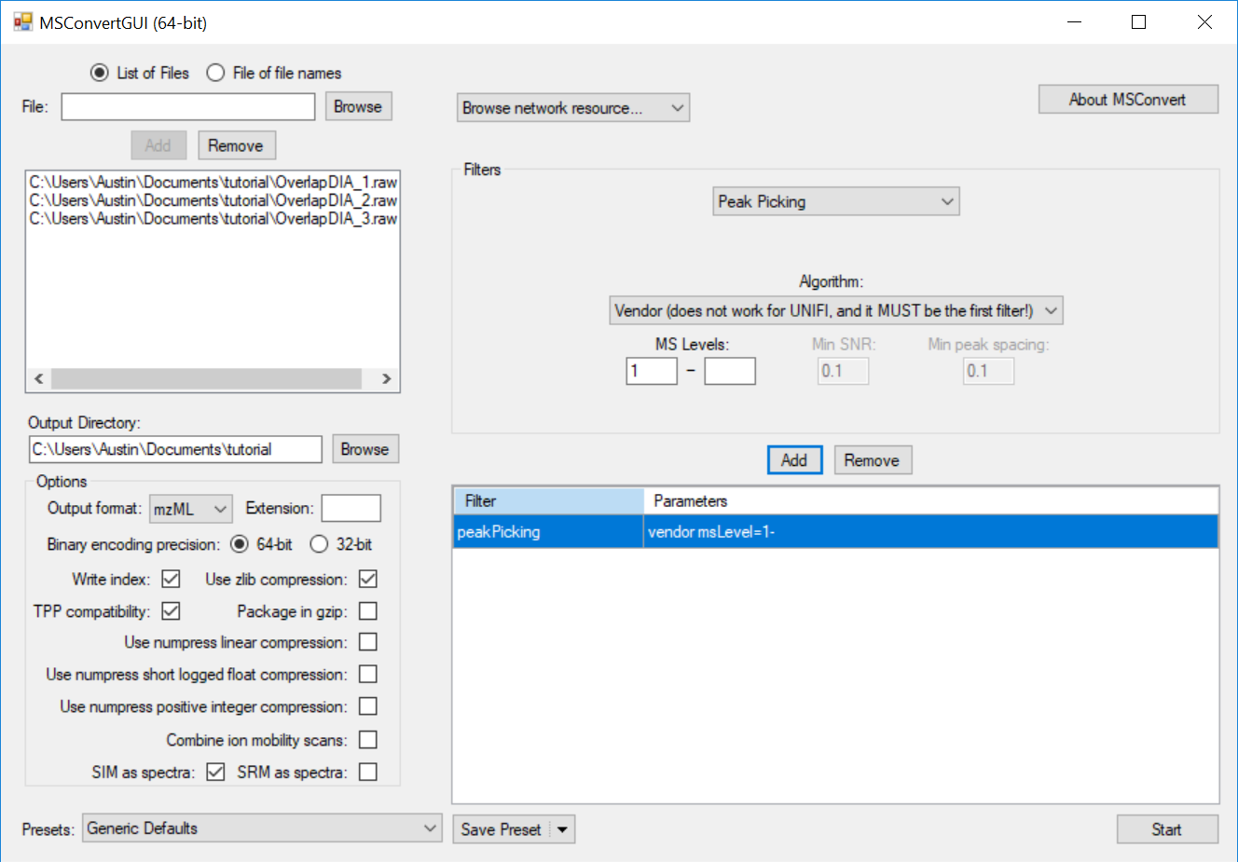The image size is (1238, 862).
Task: Open the Output format mzML dropdown
Action: [x=191, y=509]
